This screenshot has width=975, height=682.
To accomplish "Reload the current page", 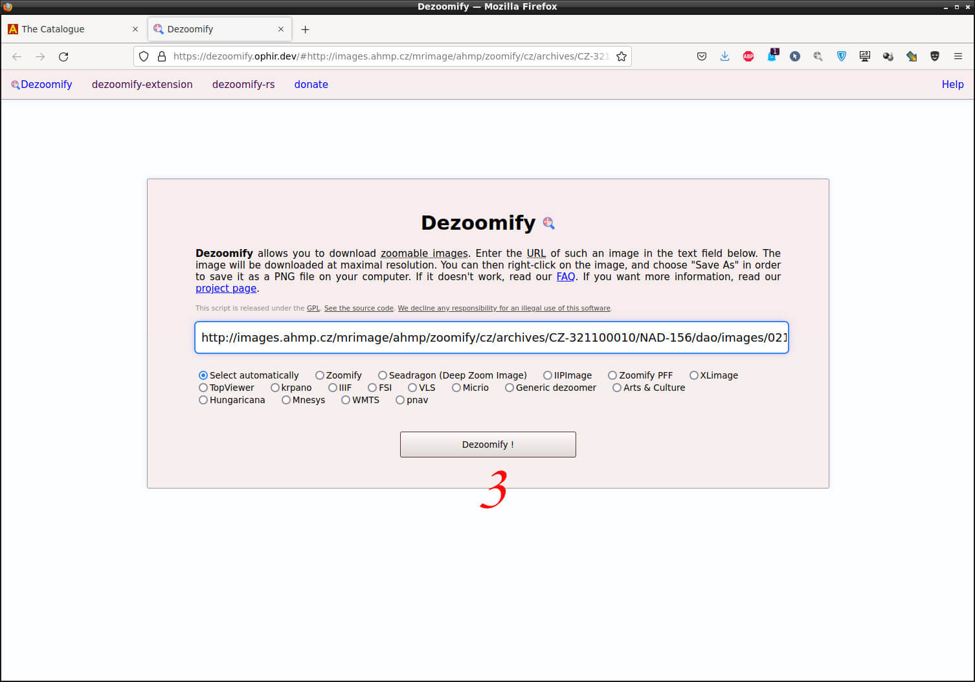I will pos(63,56).
